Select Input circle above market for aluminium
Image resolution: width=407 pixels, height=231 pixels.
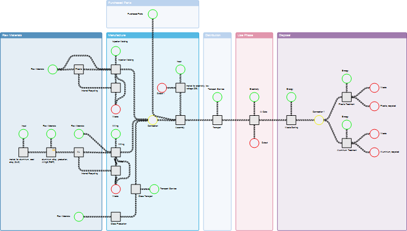click(23, 134)
